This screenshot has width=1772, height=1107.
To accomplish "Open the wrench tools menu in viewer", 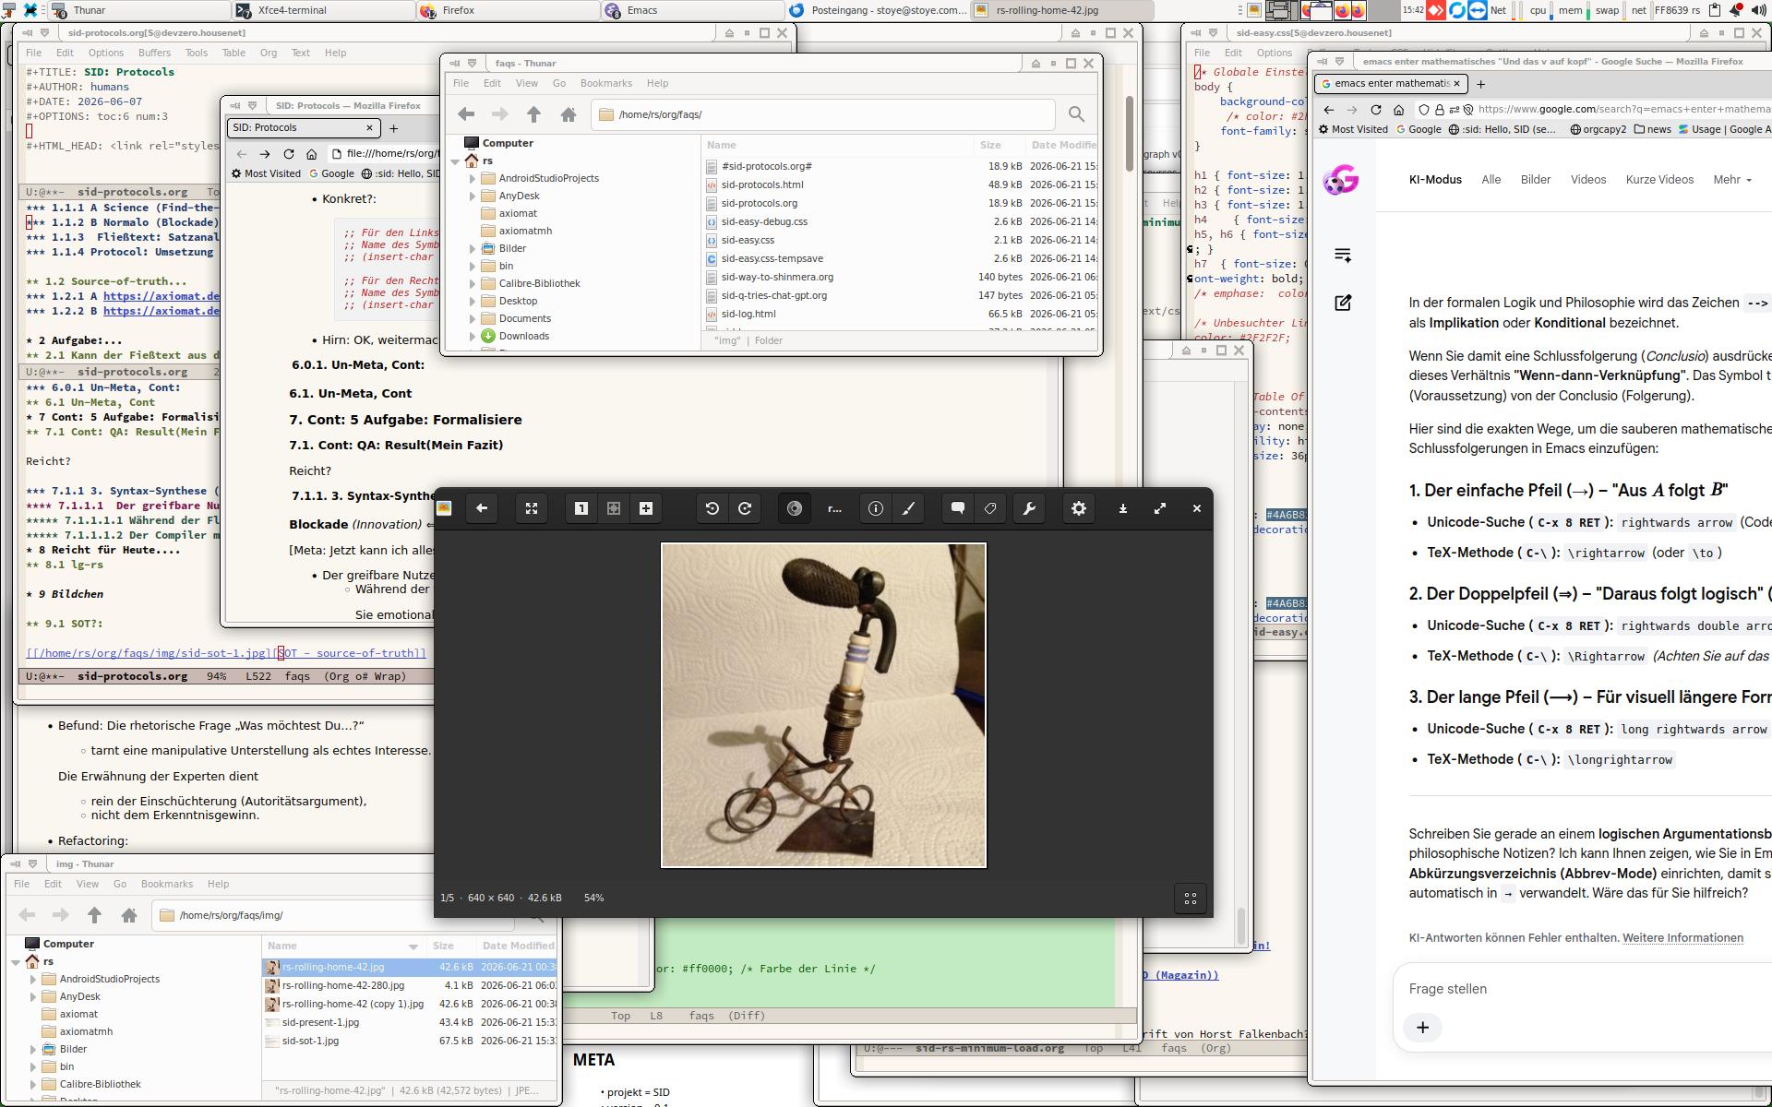I will 1029,508.
